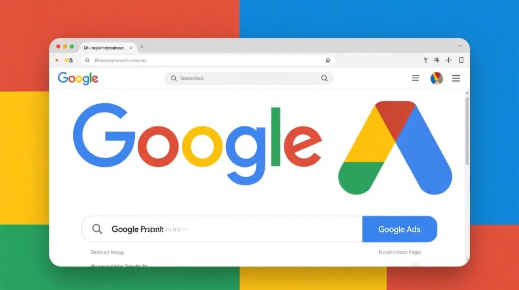Click the plus icon in browser toolbar

[x=448, y=60]
